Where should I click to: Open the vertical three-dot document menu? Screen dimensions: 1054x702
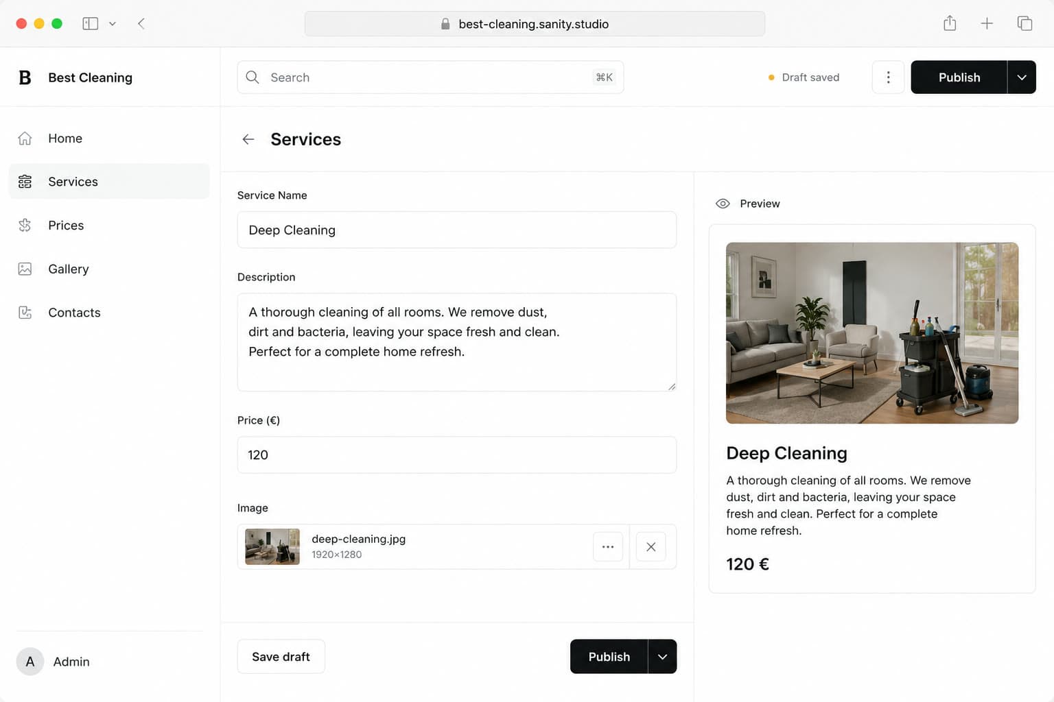point(888,77)
